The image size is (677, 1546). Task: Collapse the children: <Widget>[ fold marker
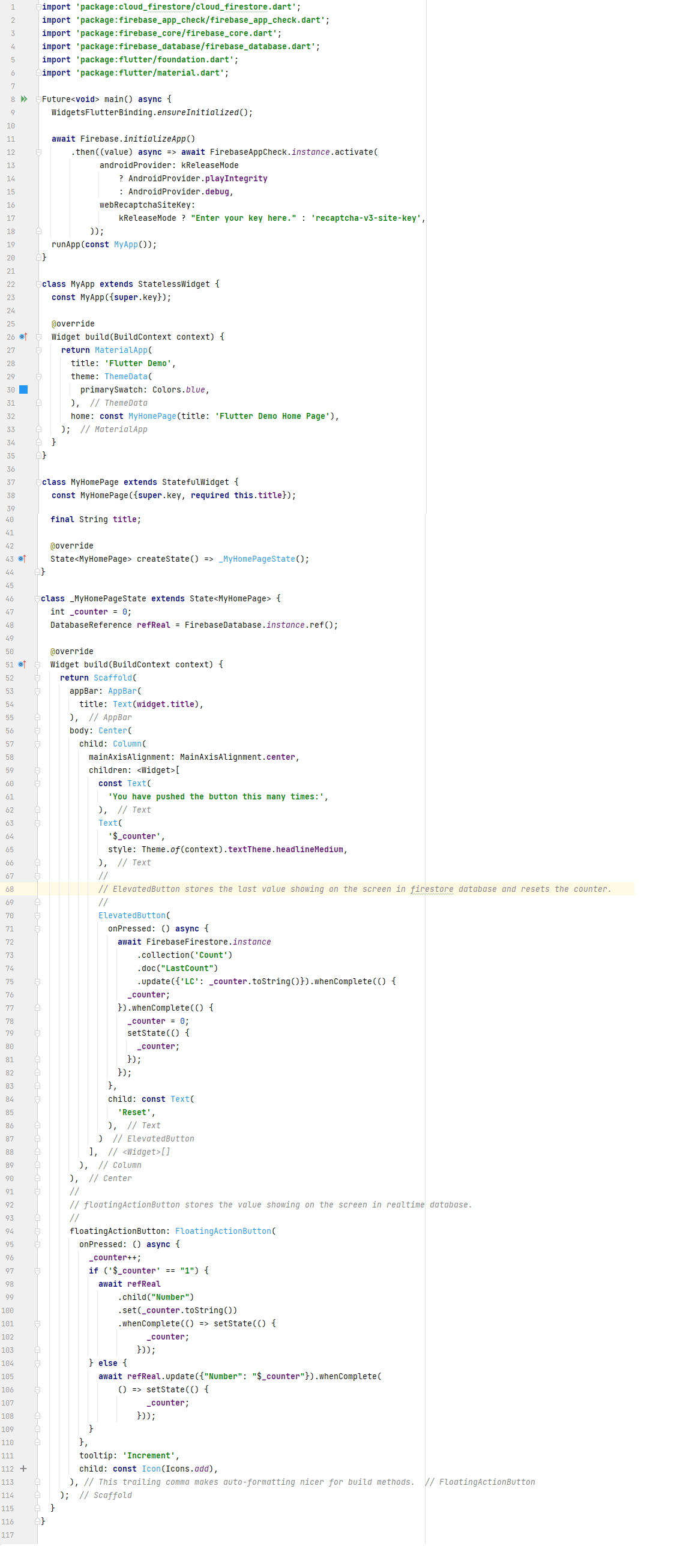tap(37, 770)
